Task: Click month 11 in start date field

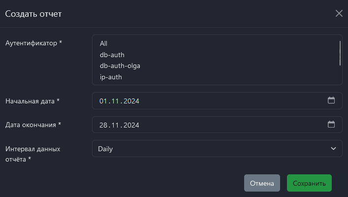Action: 114,101
